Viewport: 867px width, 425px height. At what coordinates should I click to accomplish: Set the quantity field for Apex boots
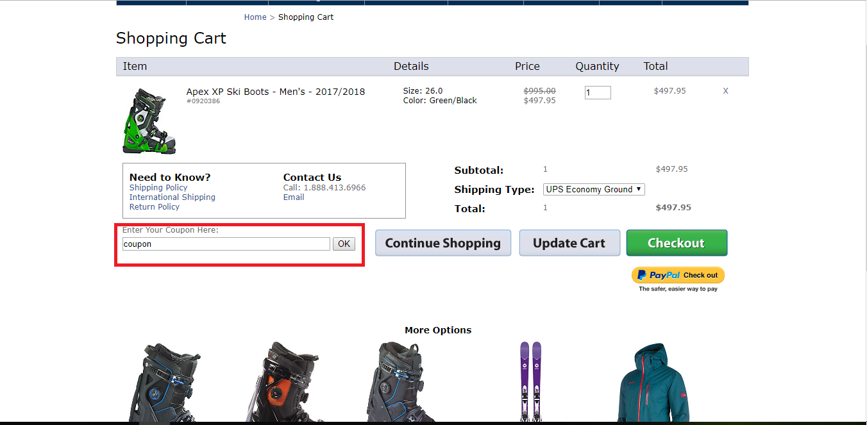click(x=598, y=92)
